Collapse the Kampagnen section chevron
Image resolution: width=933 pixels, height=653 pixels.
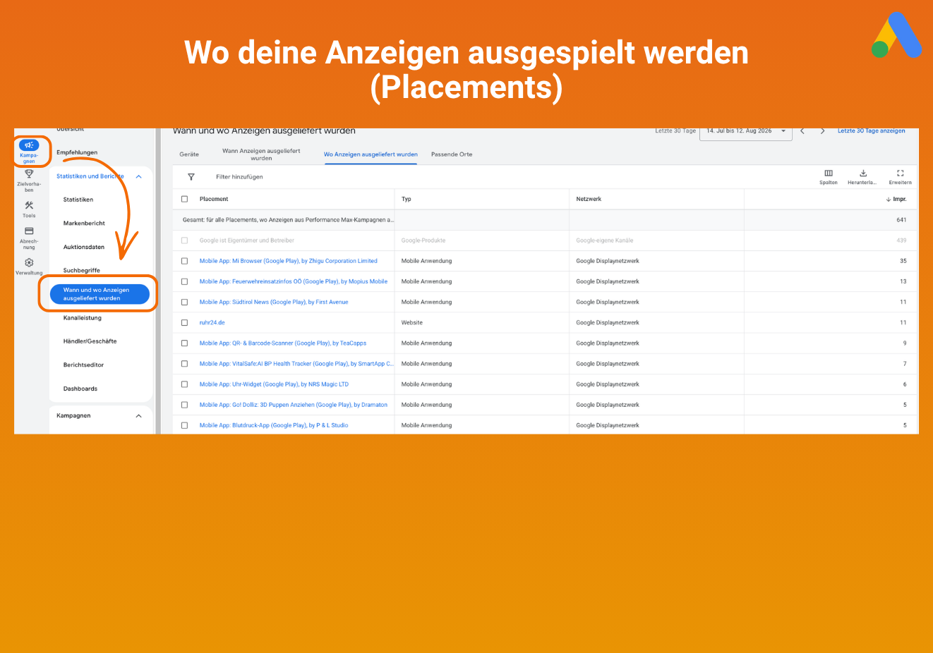pyautogui.click(x=139, y=416)
